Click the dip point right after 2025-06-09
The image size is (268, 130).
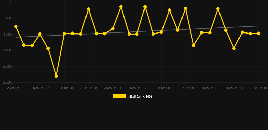194,45
